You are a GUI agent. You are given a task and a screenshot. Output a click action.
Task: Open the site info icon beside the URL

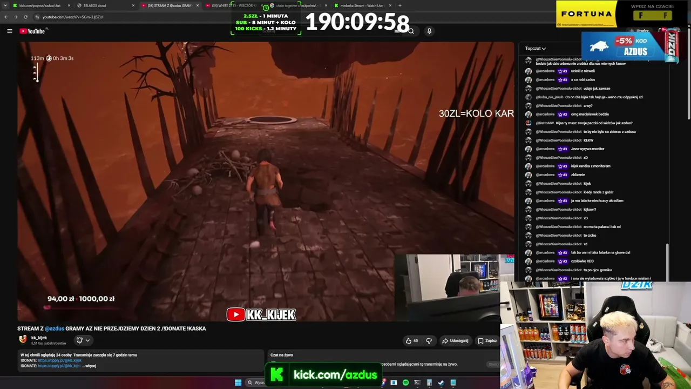(37, 17)
